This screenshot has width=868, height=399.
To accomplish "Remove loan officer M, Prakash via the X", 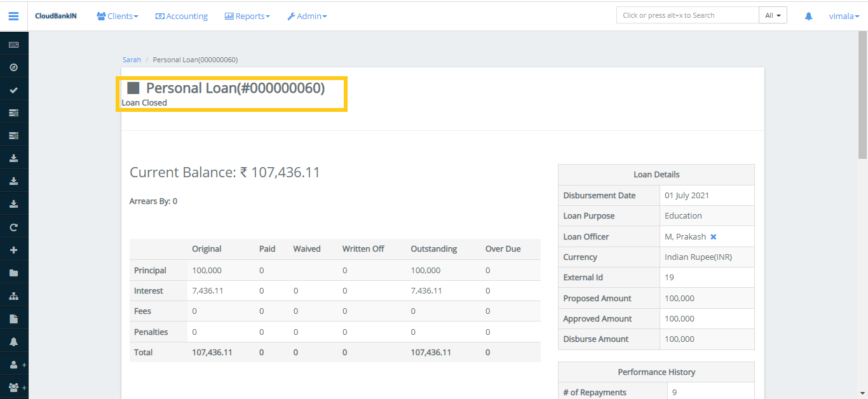I will [x=714, y=236].
